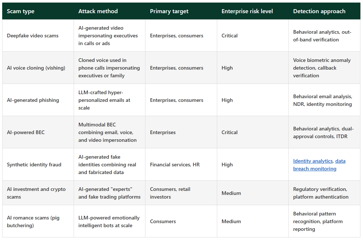This screenshot has width=363, height=240.
Task: Select the LLM-crafted hyper-personalized emails cell
Action: 104,100
